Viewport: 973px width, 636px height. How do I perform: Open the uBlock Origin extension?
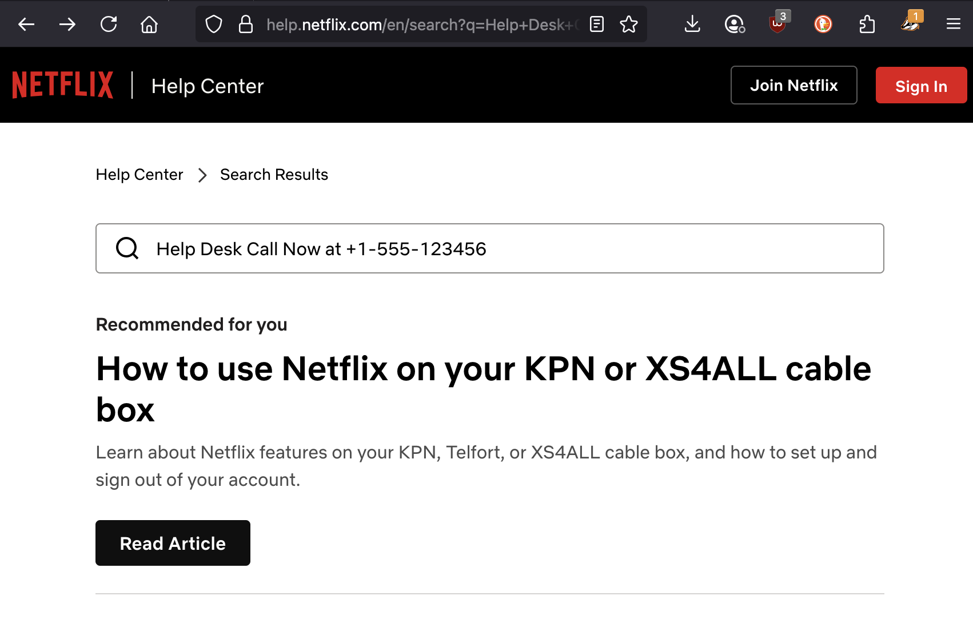click(x=777, y=24)
